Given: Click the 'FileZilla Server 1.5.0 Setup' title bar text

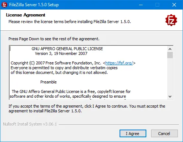Looking at the screenshot, I should [34, 5].
